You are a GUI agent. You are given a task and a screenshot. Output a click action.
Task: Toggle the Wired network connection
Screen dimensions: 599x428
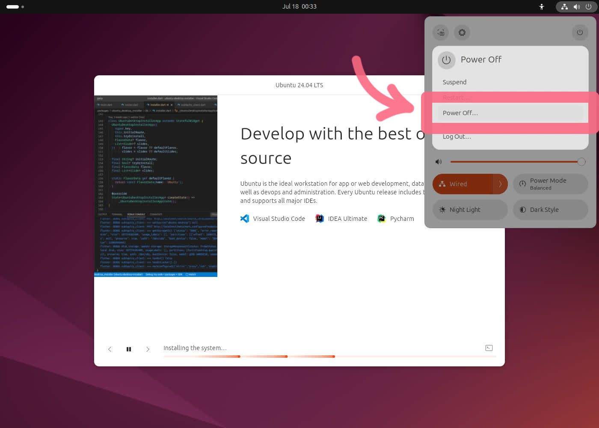coord(462,184)
